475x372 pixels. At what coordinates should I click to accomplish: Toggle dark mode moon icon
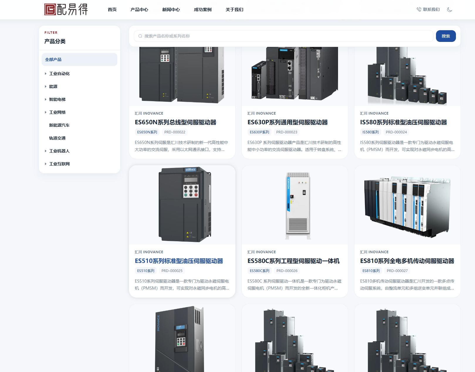tap(449, 9)
